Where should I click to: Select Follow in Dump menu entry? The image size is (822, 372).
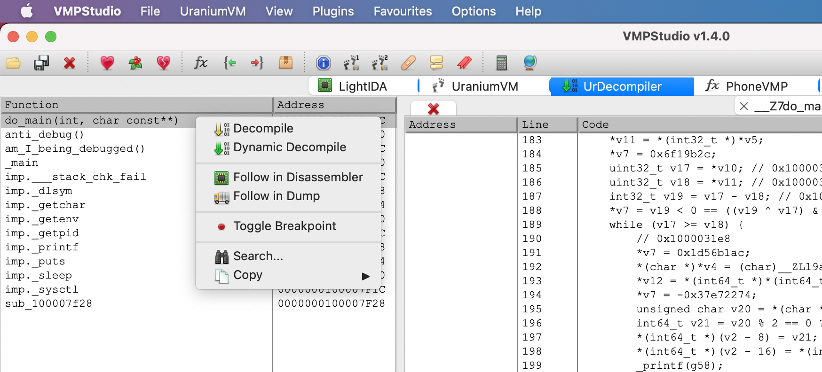[x=288, y=196]
